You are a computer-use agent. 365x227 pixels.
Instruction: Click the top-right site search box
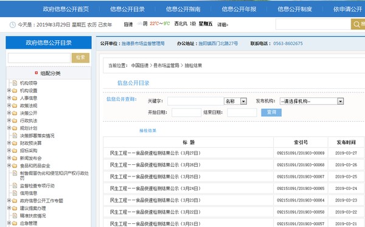pos(313,24)
